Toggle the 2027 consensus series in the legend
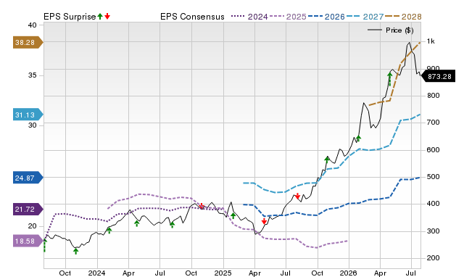464x277 pixels. pyautogui.click(x=365, y=17)
